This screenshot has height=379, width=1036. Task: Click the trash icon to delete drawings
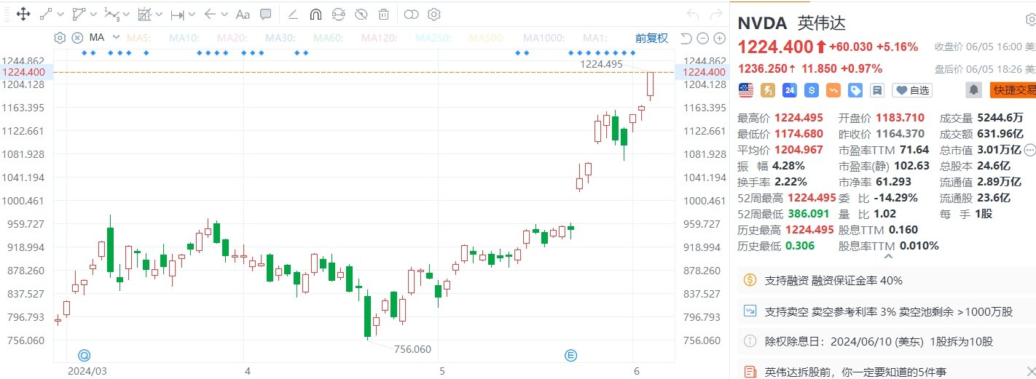point(383,14)
